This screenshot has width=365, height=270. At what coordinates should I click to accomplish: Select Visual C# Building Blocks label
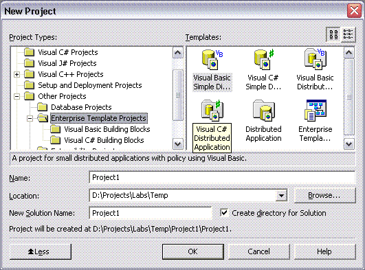(x=104, y=140)
